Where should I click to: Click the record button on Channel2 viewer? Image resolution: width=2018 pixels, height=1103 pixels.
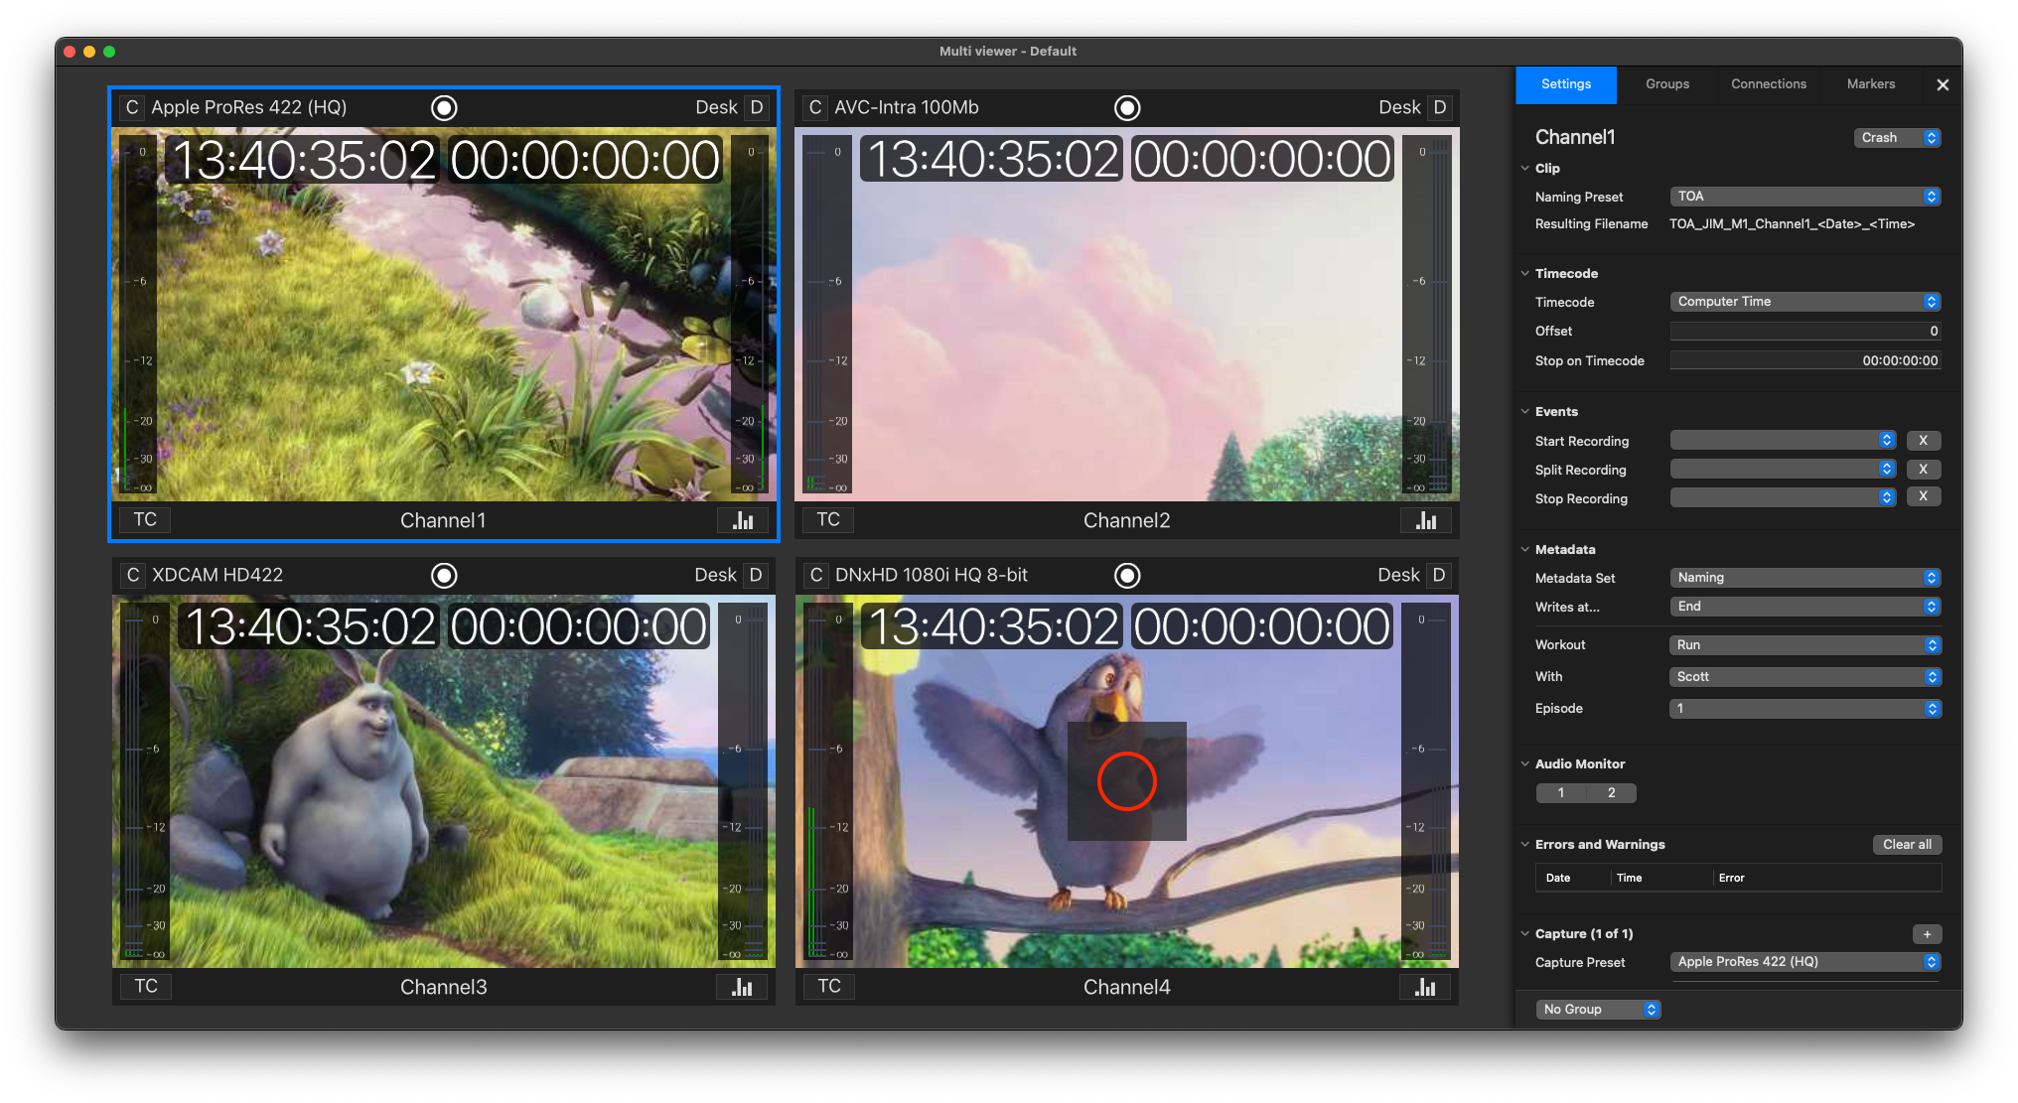[x=1127, y=107]
